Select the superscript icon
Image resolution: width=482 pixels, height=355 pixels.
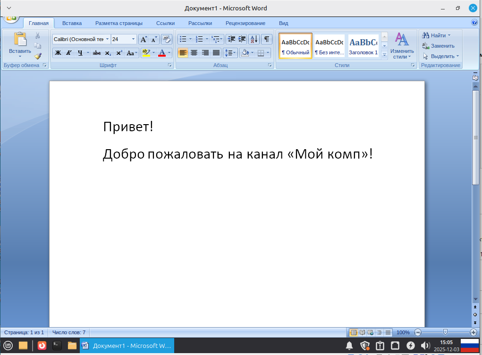(119, 52)
